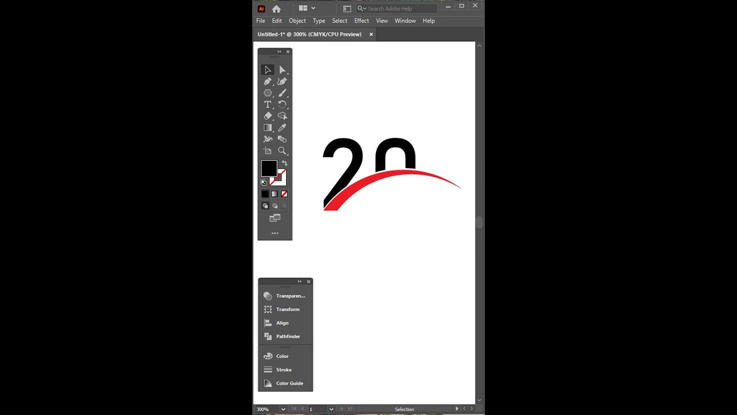This screenshot has width=737, height=415.
Task: Set paint to None
Action: 284,194
